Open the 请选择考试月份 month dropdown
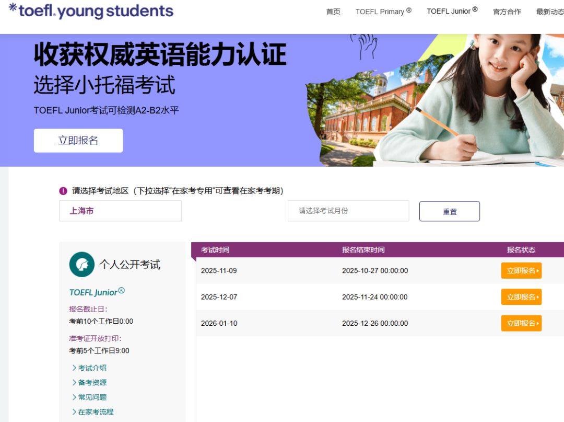The height and width of the screenshot is (422, 564). 348,211
